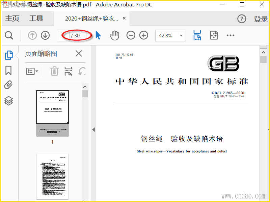Click the 代替 GB/T 21965—2008 text
Screen dimensions: 270x202
click(229, 96)
